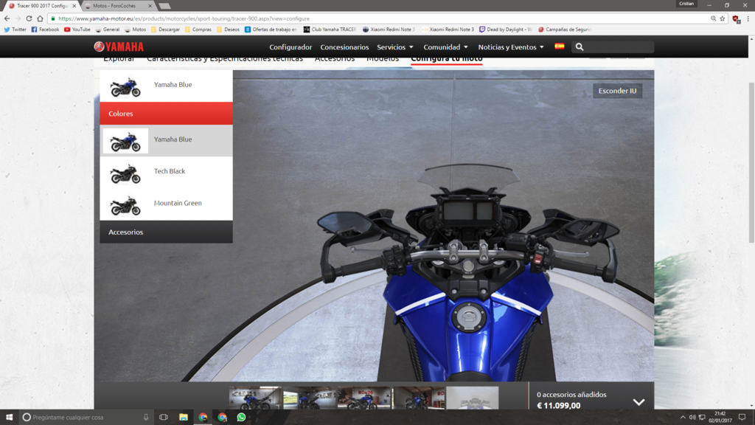Expand the accessories summary chevron
Viewport: 755px width, 425px height.
pyautogui.click(x=639, y=402)
